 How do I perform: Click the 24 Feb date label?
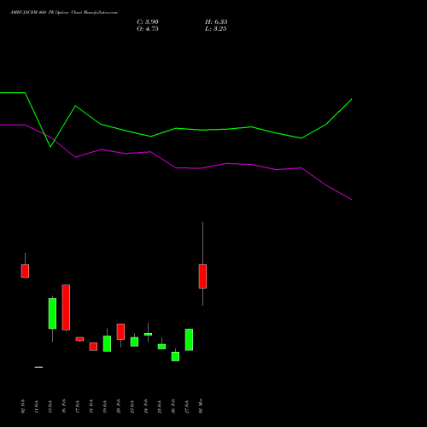[x=146, y=407]
